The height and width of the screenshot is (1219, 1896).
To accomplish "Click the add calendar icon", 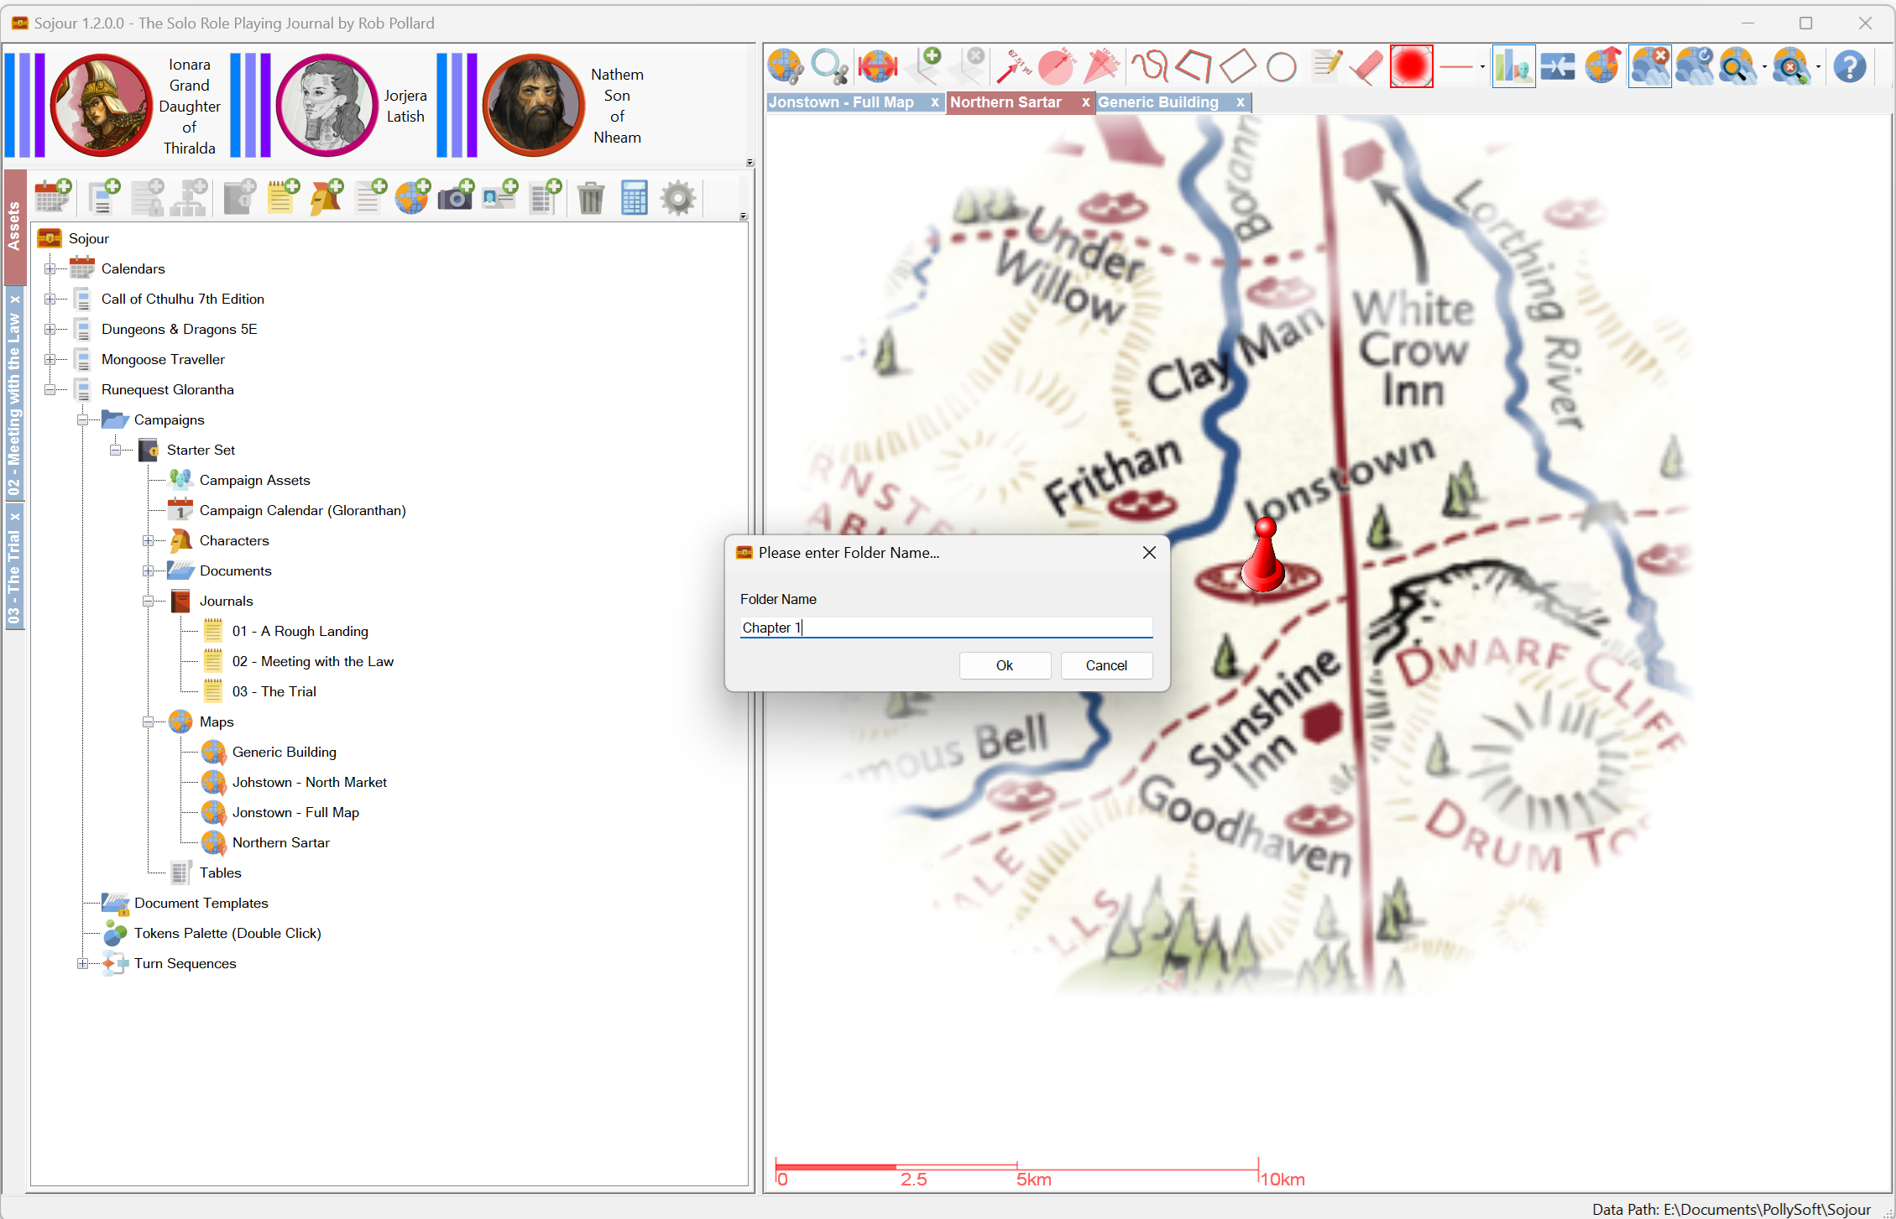I will point(53,198).
